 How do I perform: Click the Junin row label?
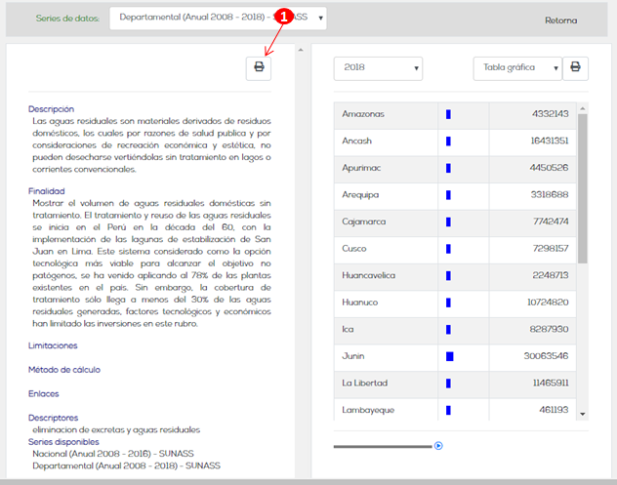353,356
